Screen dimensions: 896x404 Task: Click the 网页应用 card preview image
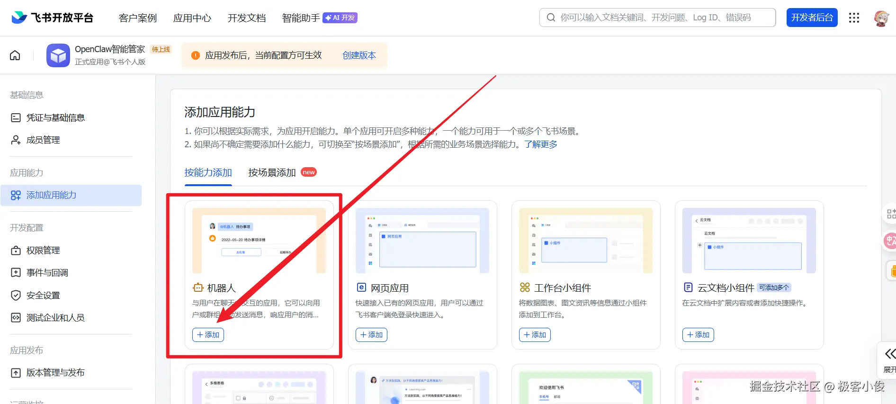tap(422, 241)
